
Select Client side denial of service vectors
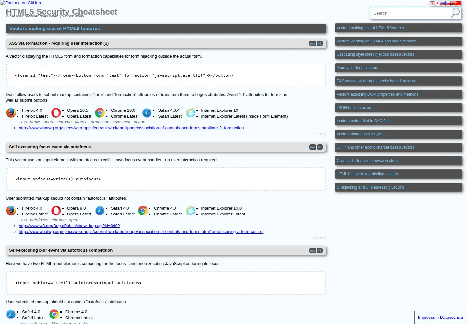[398, 161]
